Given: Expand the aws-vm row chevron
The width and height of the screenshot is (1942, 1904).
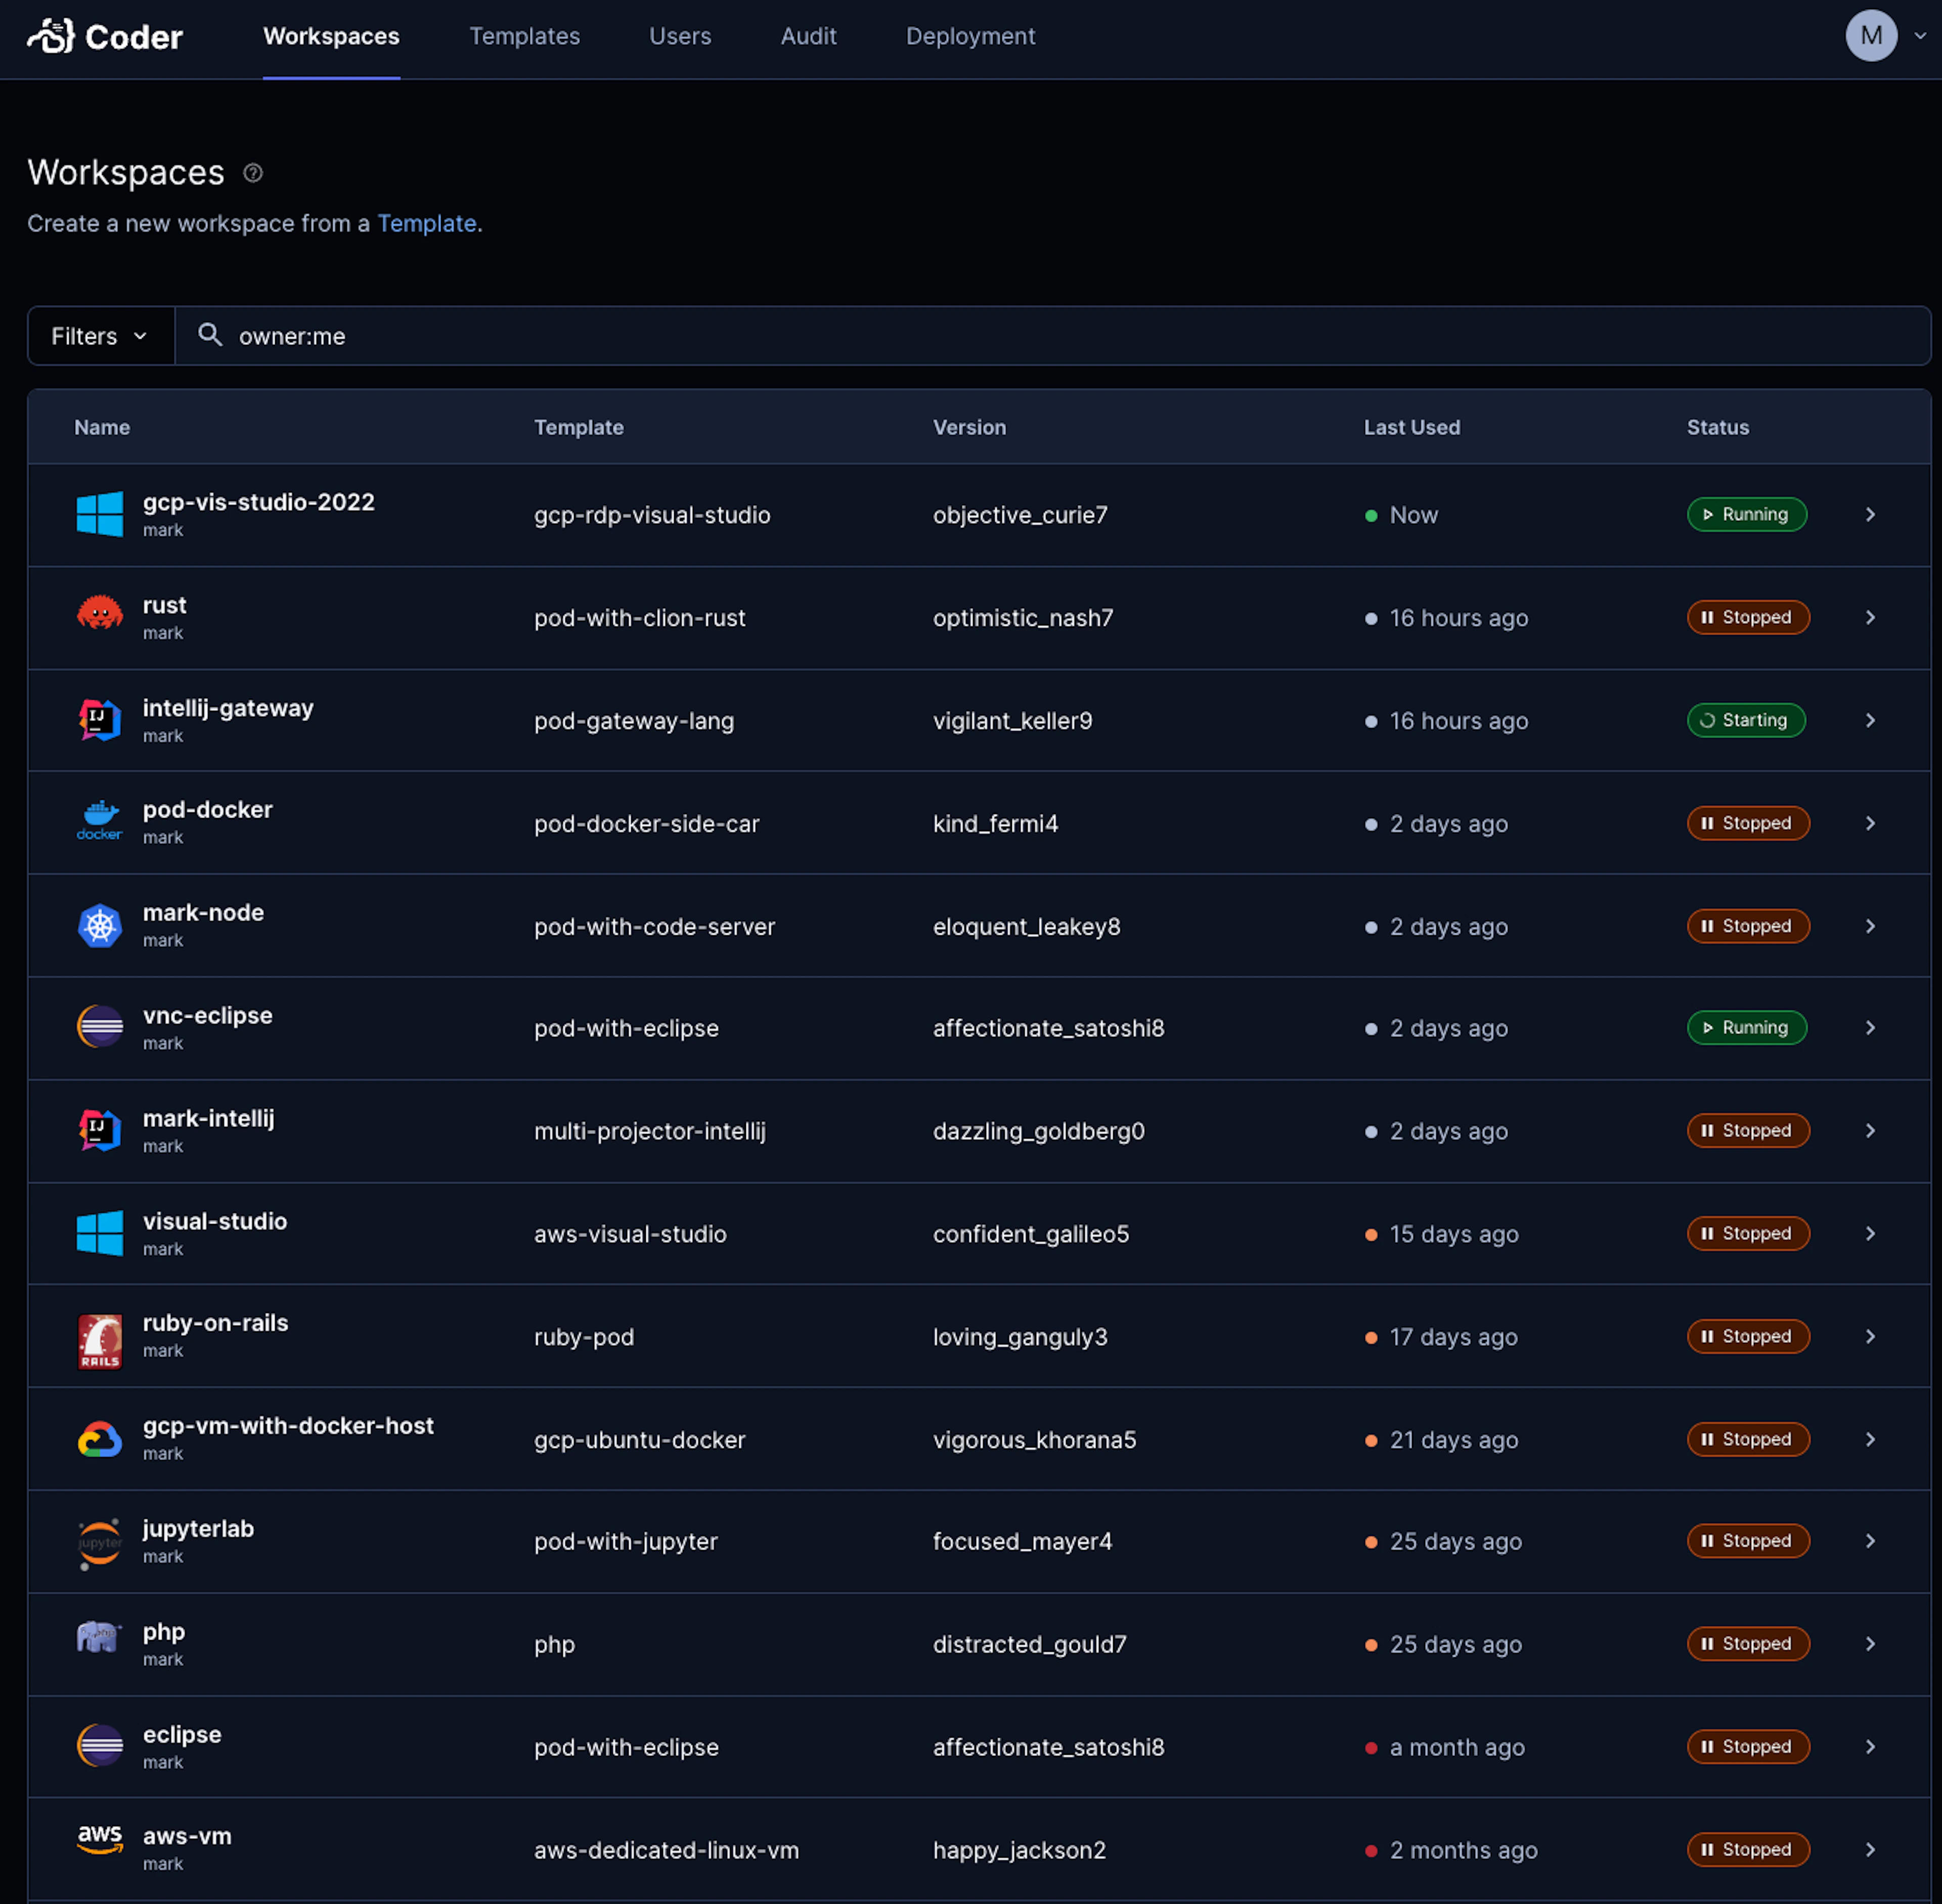Looking at the screenshot, I should [1870, 1849].
